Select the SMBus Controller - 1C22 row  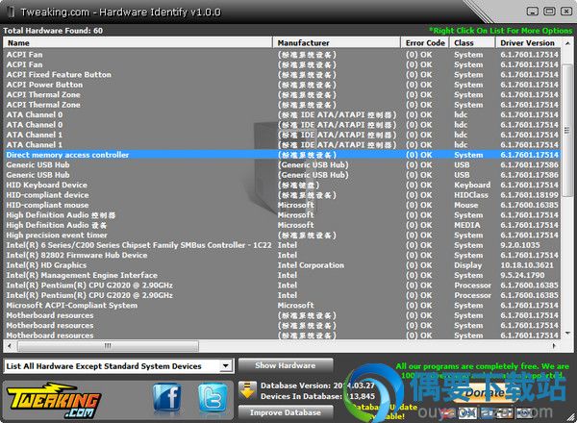coord(282,245)
